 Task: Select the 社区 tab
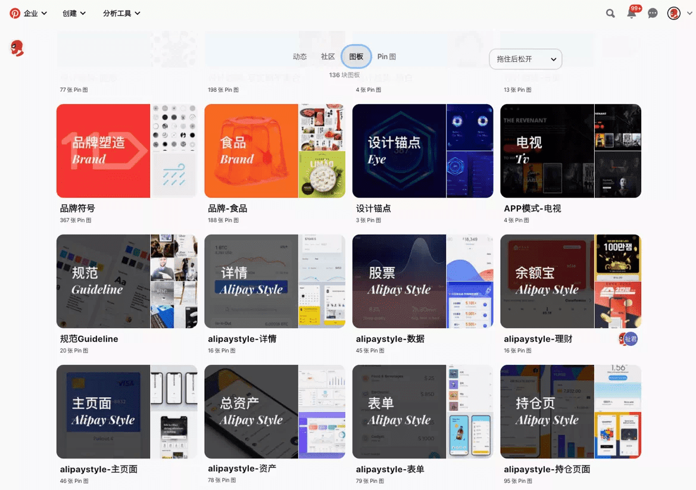coord(327,57)
